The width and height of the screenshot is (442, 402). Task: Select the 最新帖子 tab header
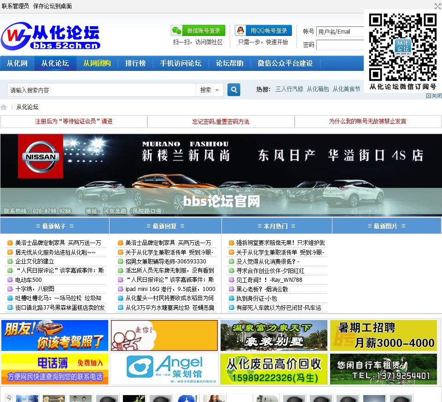coord(55,226)
